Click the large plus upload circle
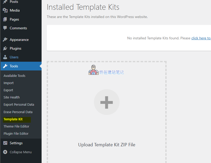211x163 pixels. click(x=107, y=102)
